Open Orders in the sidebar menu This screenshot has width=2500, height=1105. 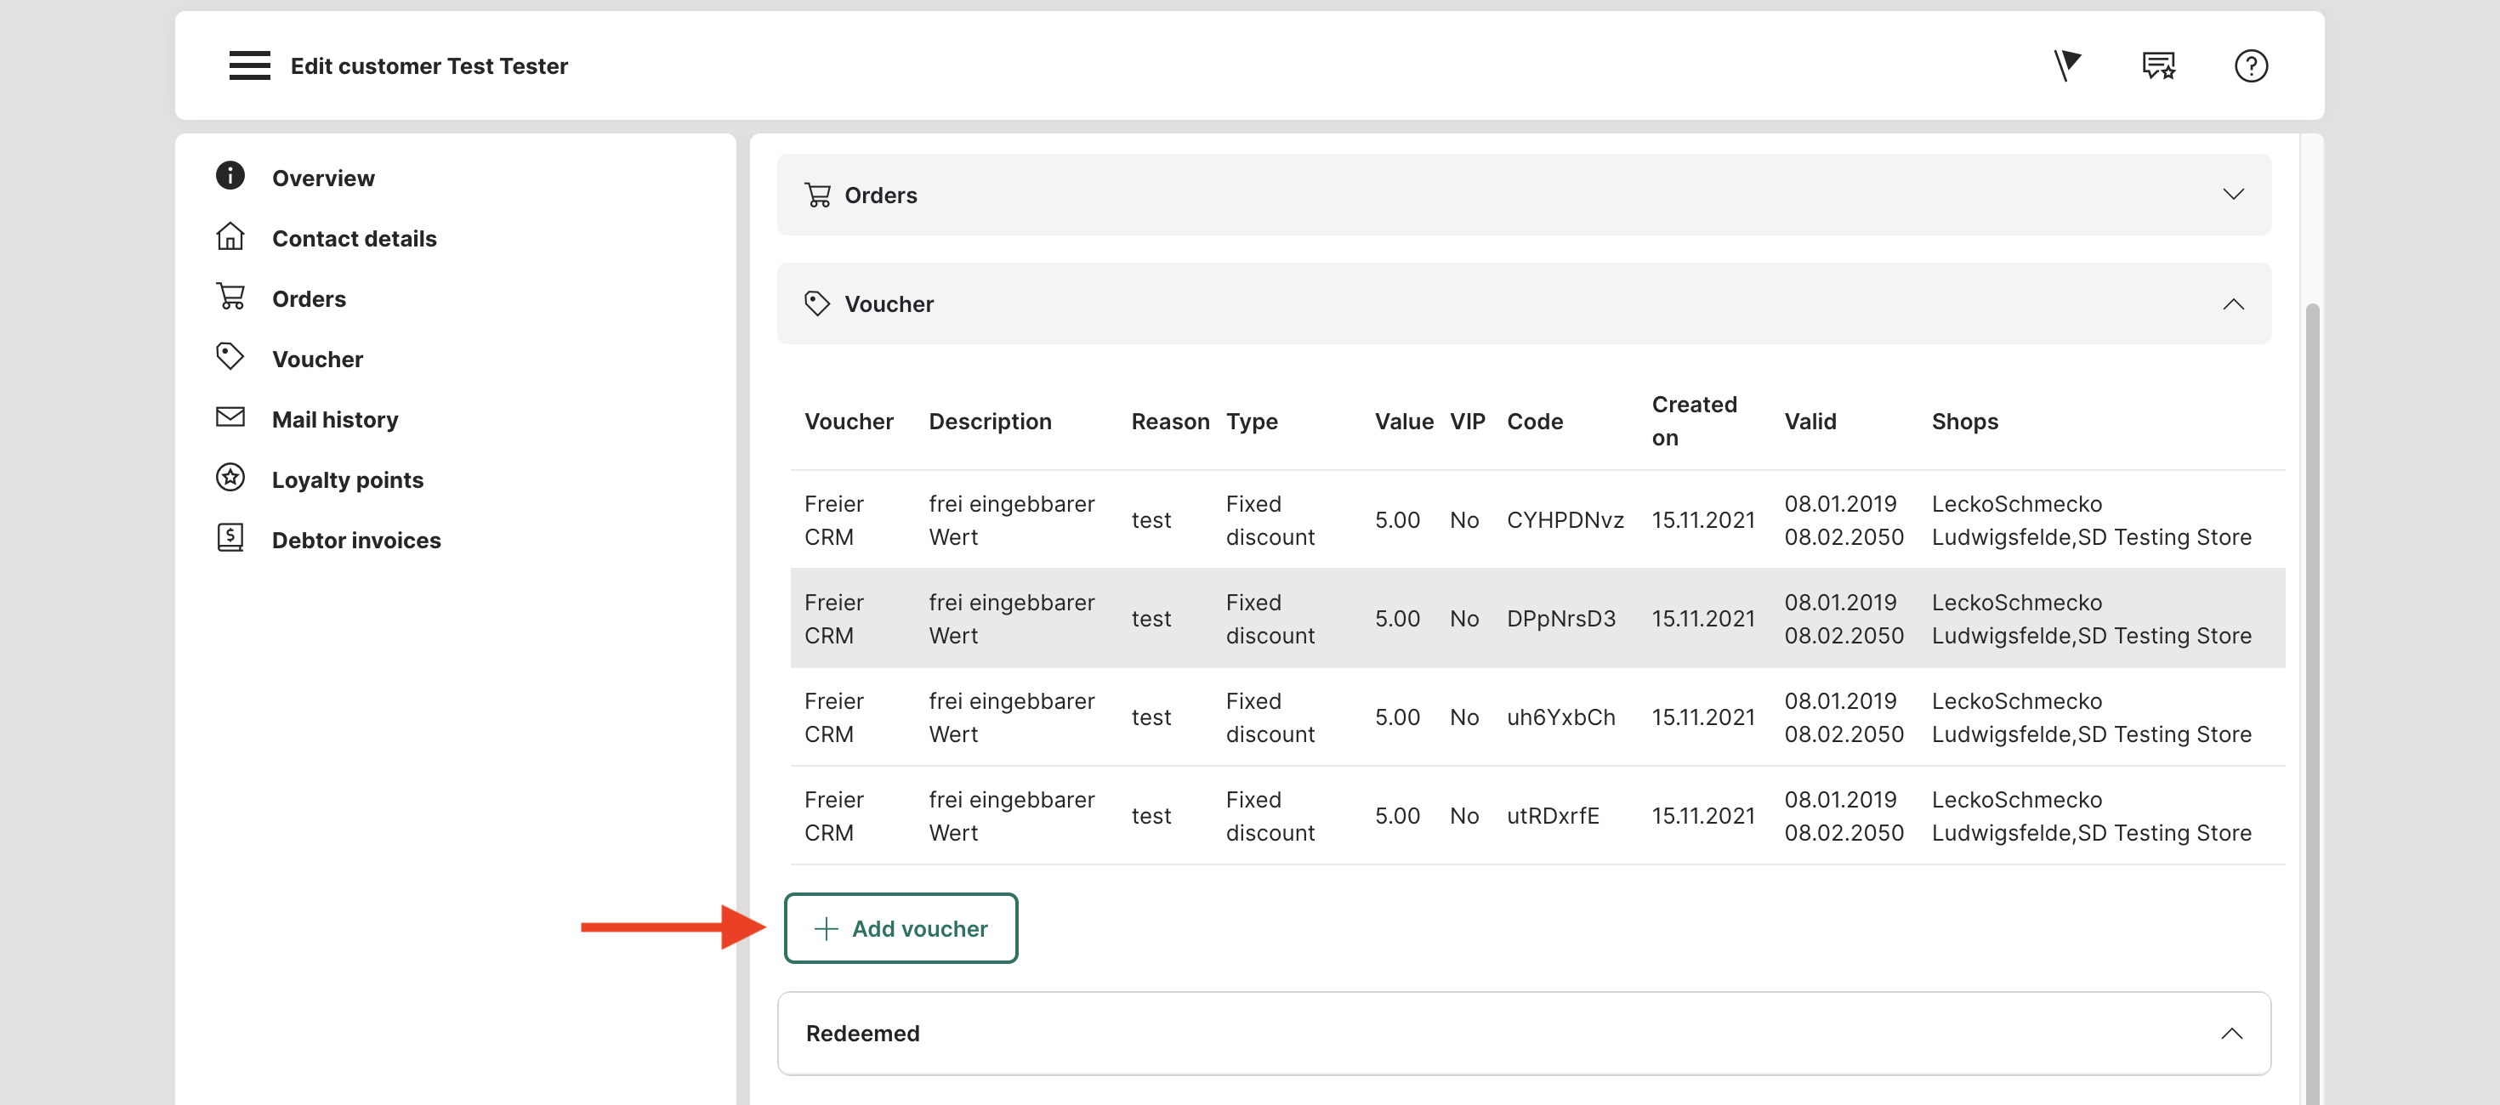pyautogui.click(x=309, y=299)
